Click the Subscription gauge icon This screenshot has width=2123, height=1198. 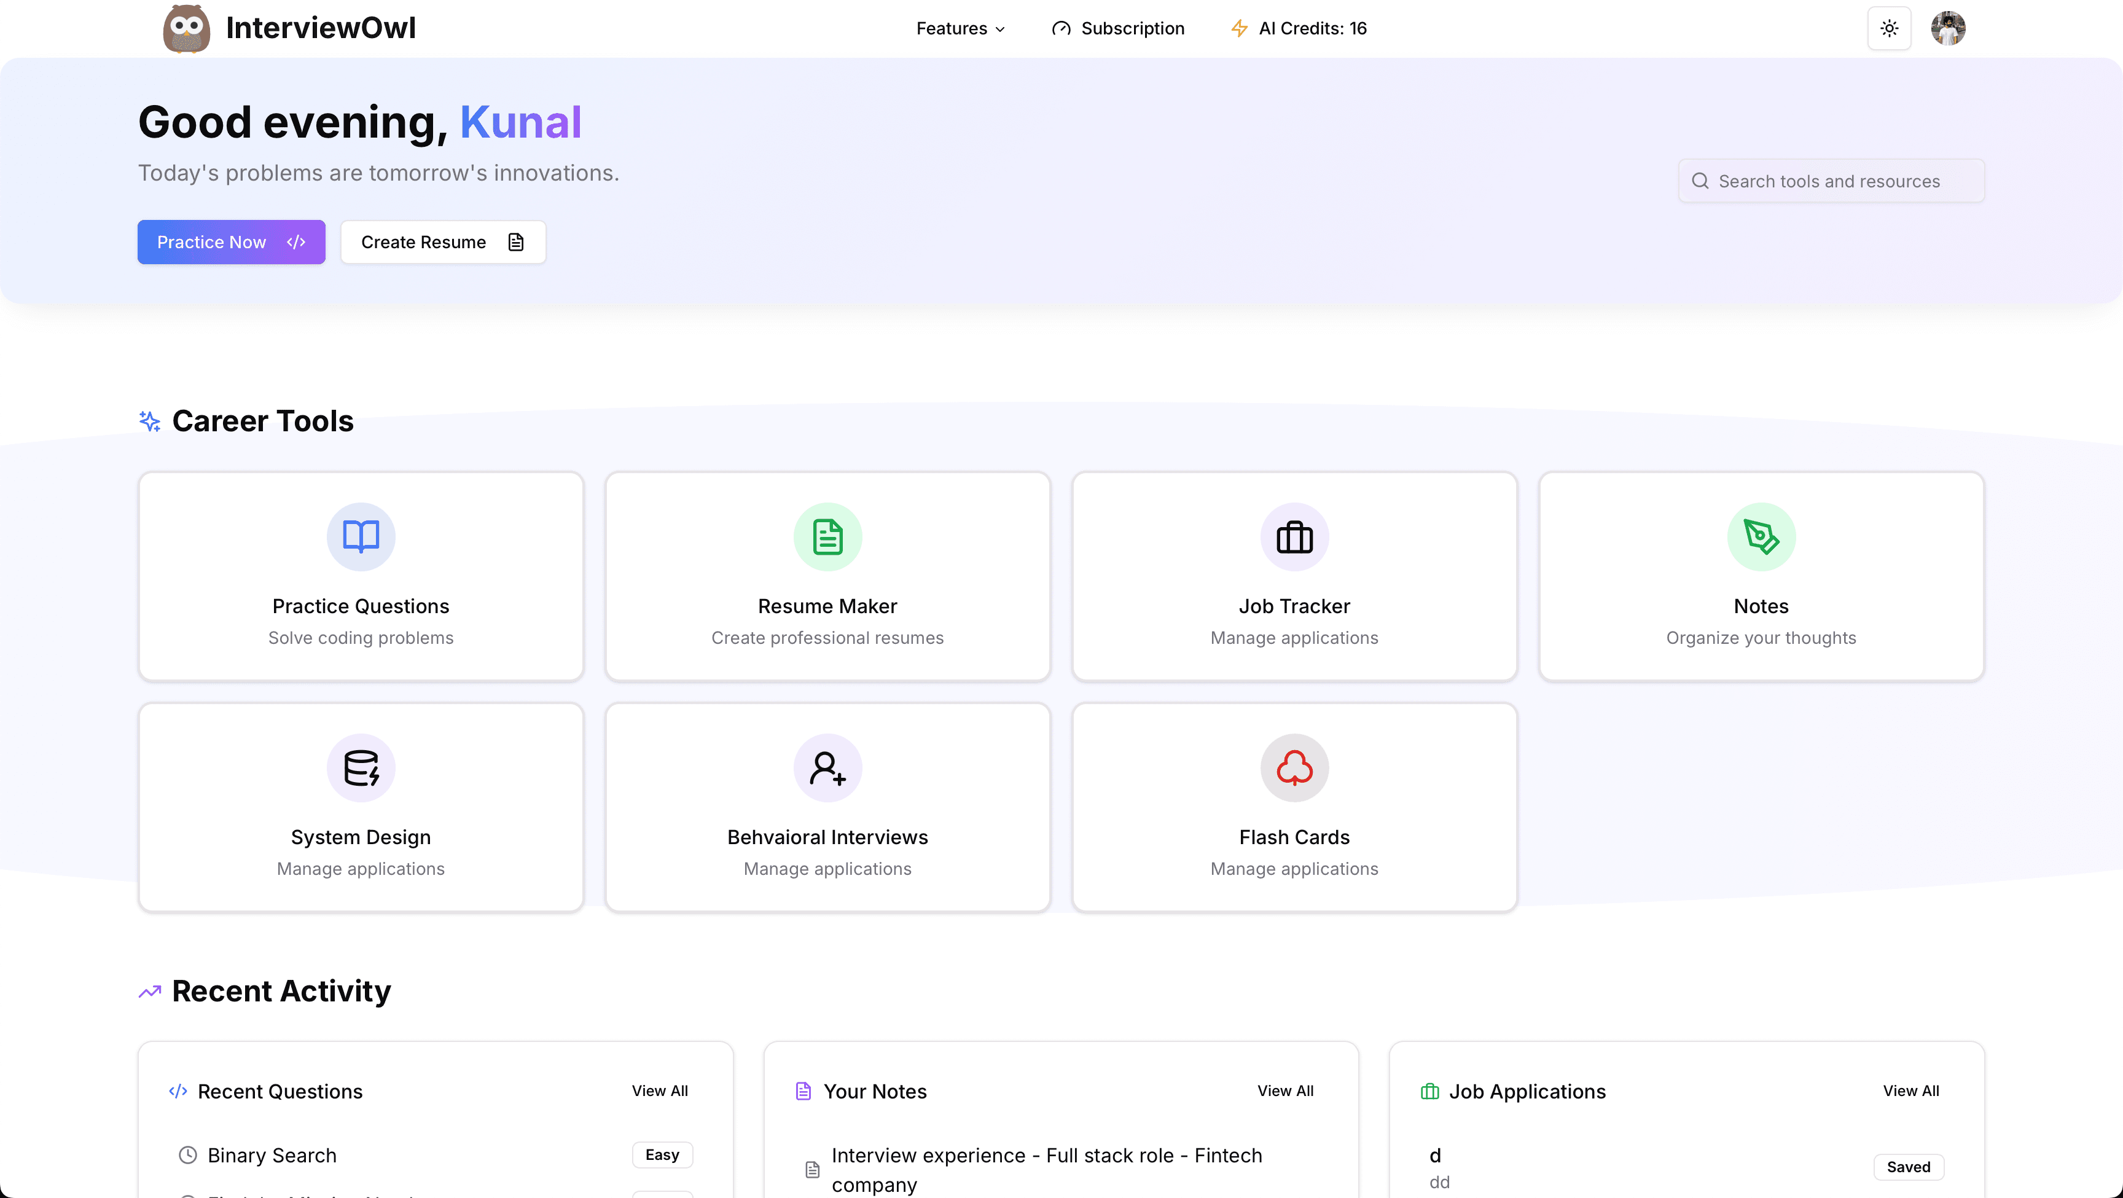[x=1061, y=29]
